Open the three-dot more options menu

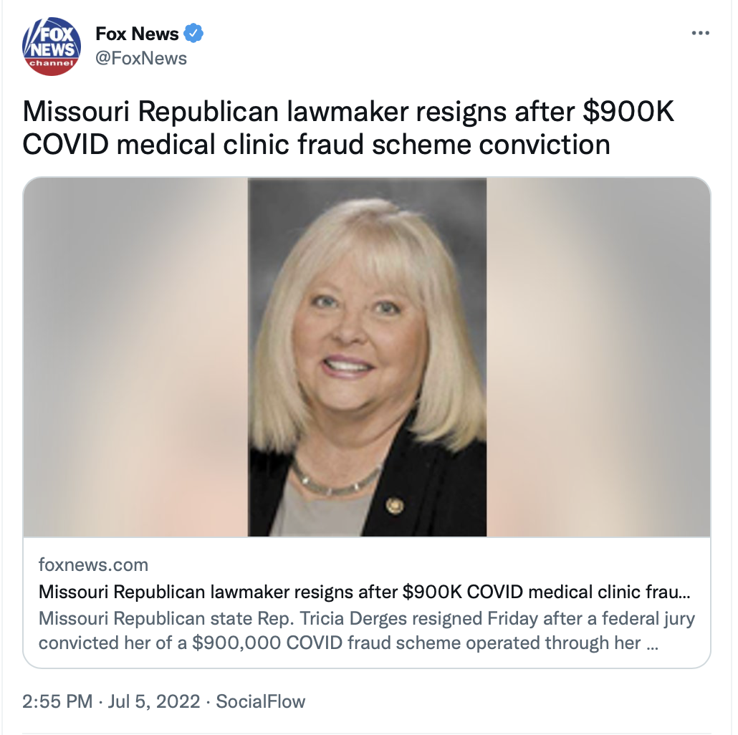pos(700,33)
